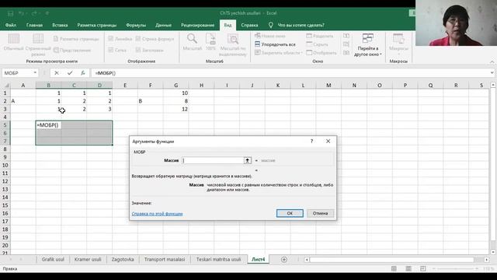The height and width of the screenshot is (280, 497).
Task: Select the Страничный режим view icon
Action: point(38,39)
